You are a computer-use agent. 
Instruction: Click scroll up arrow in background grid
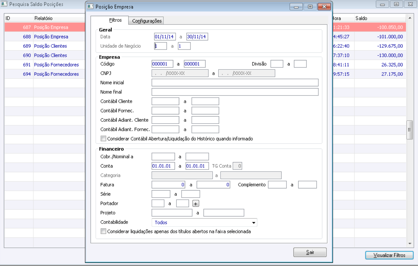click(x=410, y=18)
